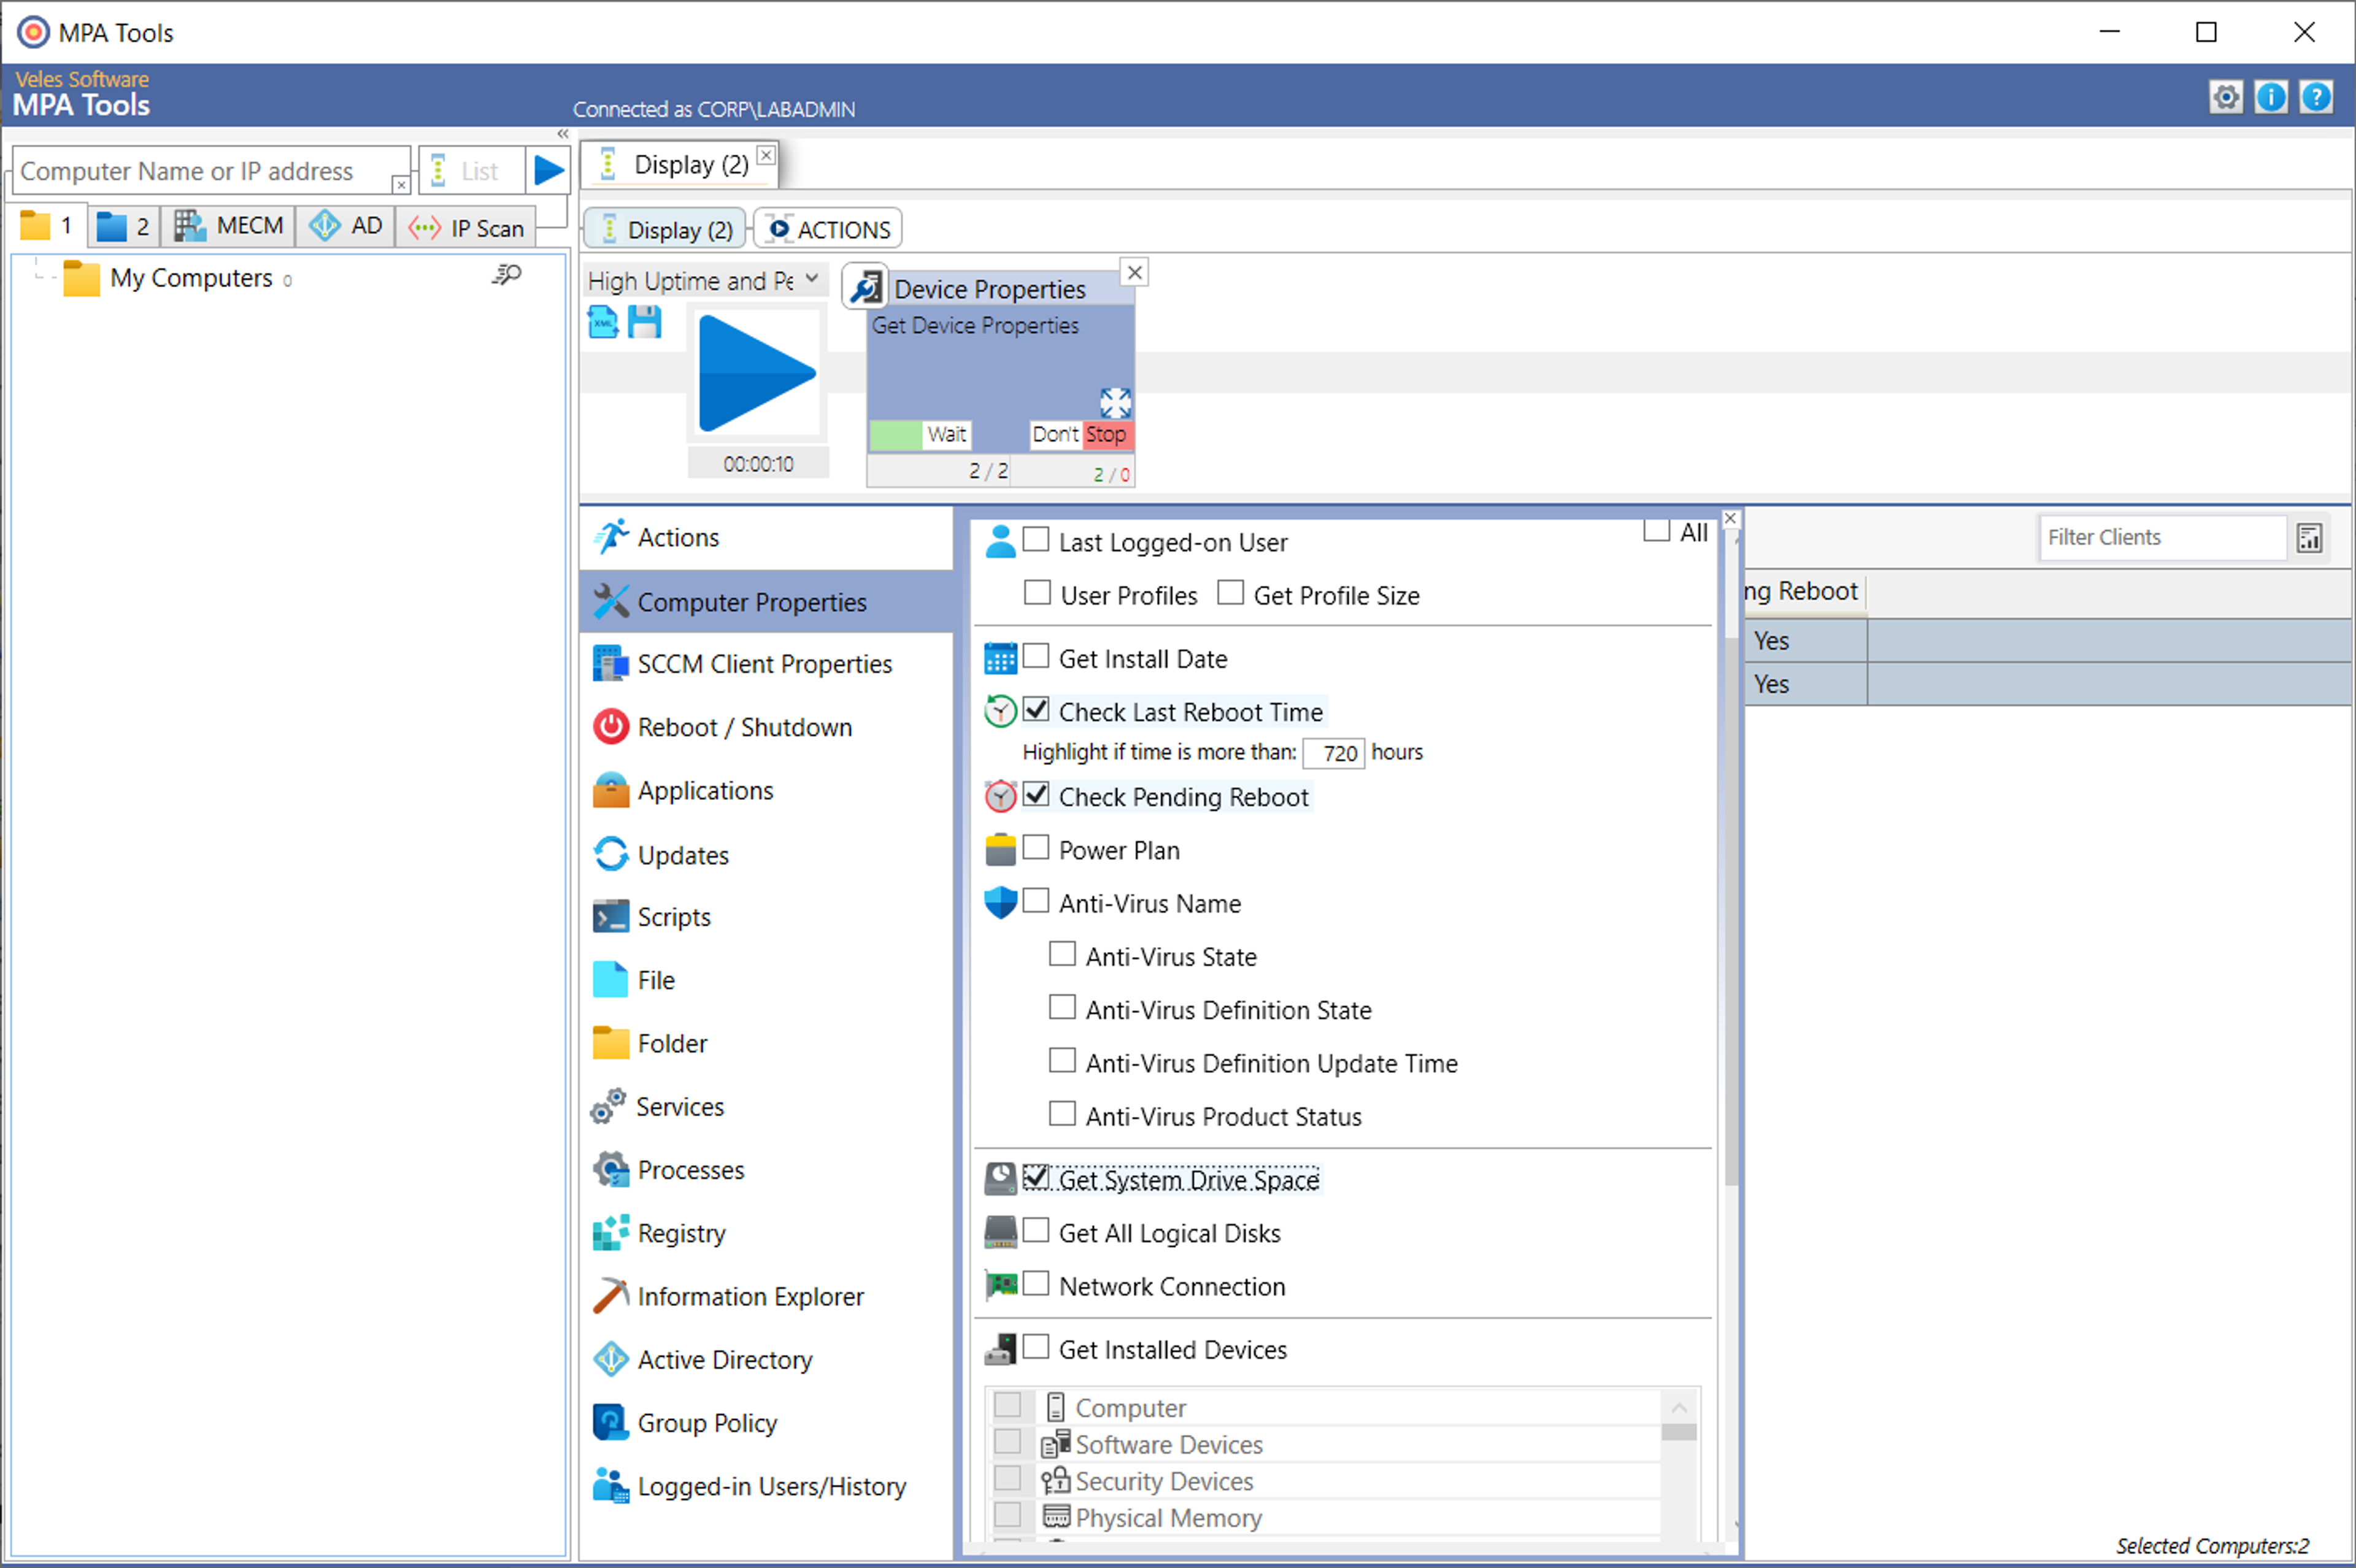Click the devices list scrollbar up arrow
This screenshot has height=1568, width=2356.
1678,1408
